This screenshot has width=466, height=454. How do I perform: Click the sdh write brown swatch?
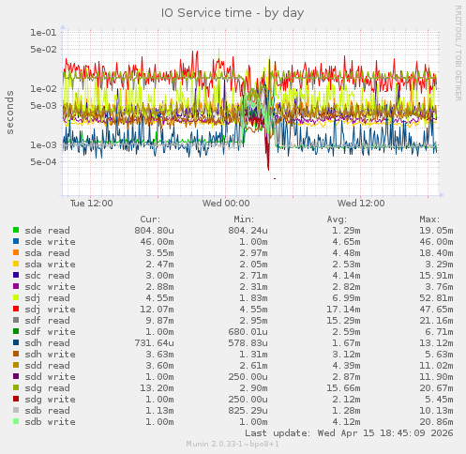(x=16, y=354)
